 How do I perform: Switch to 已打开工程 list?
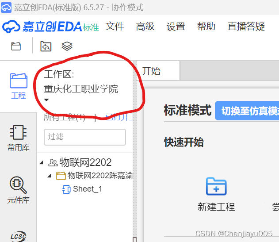(x=119, y=117)
